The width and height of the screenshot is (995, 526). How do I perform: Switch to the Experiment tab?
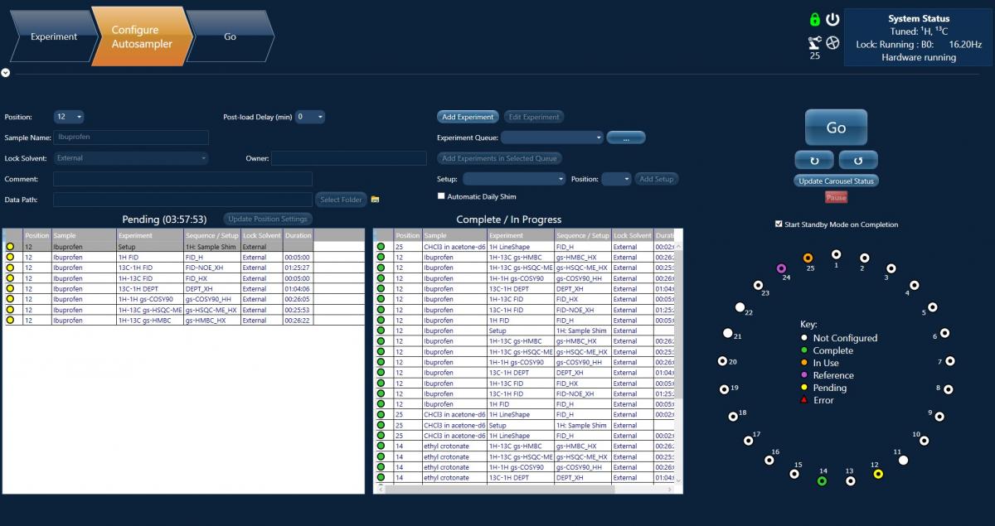tap(52, 36)
